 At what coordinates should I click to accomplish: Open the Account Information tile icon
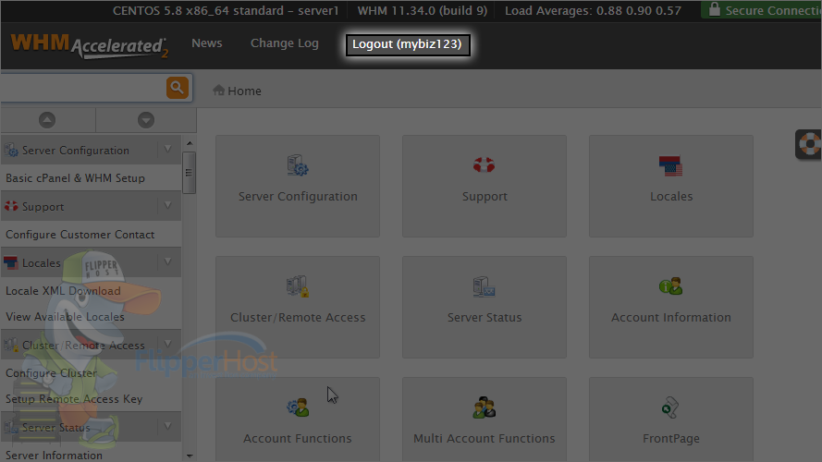point(670,286)
